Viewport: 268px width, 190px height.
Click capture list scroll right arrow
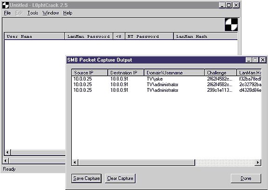[258, 163]
